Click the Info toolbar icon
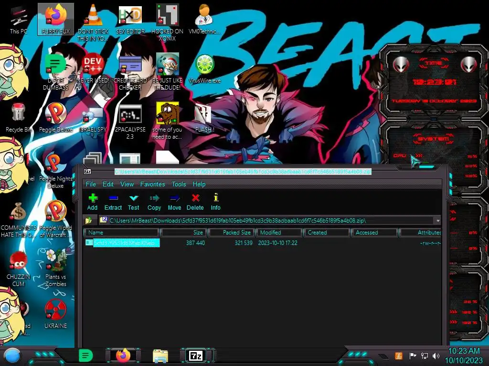This screenshot has height=366, width=489. point(215,202)
